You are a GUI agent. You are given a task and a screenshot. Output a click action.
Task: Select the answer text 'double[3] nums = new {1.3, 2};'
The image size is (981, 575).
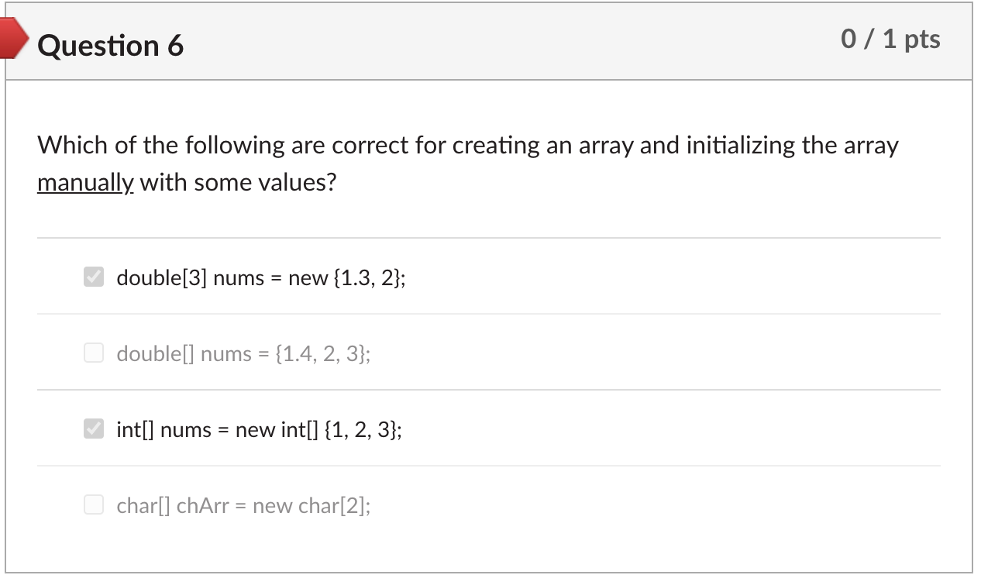pyautogui.click(x=261, y=277)
